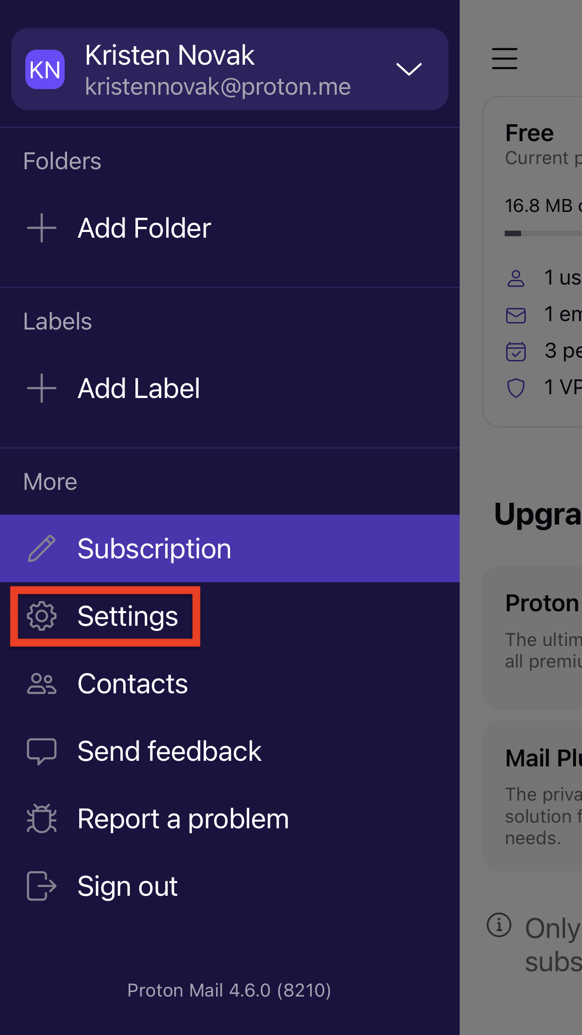Click the Sign out arrow icon
This screenshot has height=1035, width=582.
coord(41,886)
